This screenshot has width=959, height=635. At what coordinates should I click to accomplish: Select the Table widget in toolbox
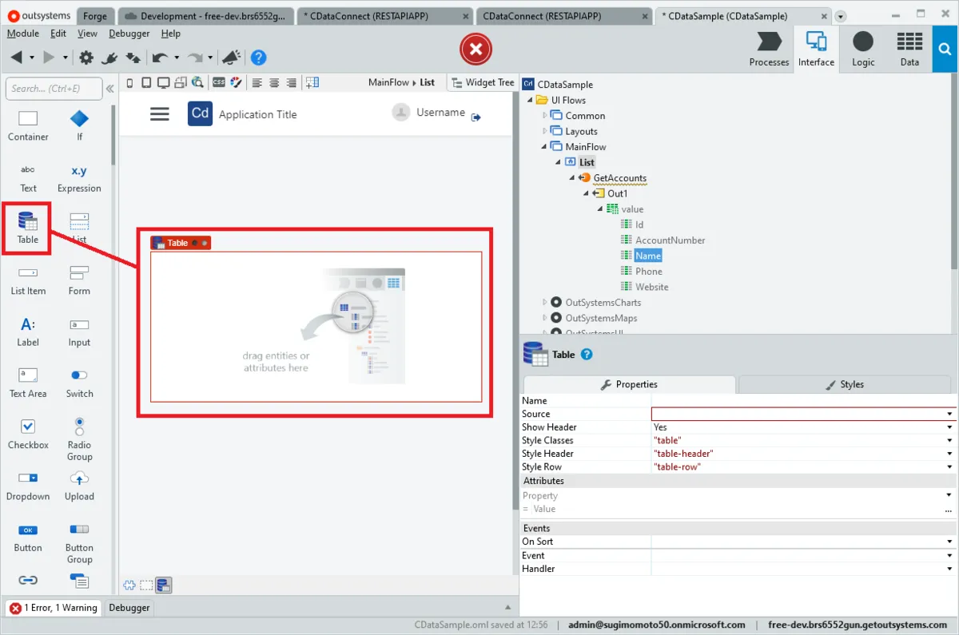tap(28, 228)
